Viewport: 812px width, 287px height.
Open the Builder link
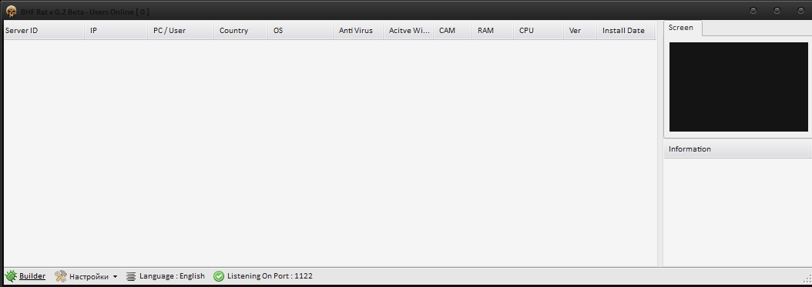(x=32, y=276)
